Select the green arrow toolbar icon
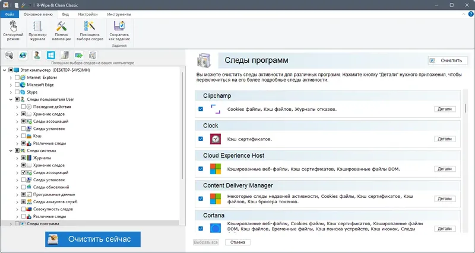475x253 pixels. point(79,55)
